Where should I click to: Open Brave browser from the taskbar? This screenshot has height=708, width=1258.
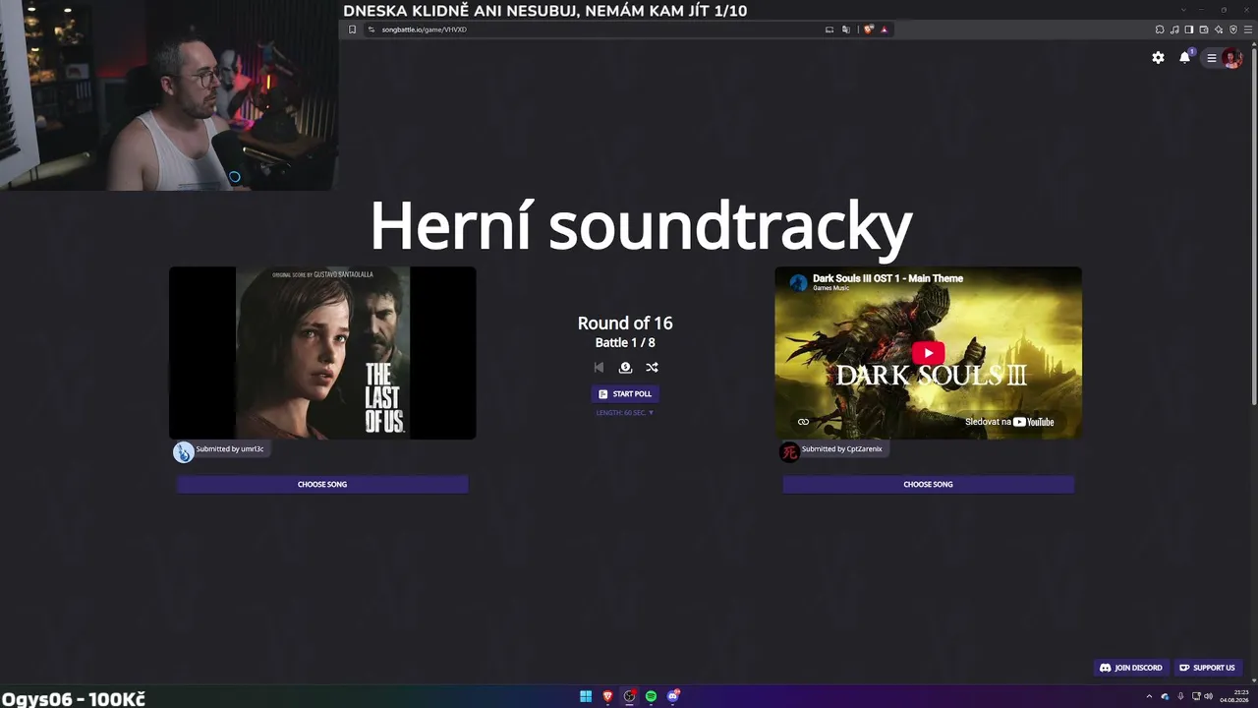(x=607, y=696)
